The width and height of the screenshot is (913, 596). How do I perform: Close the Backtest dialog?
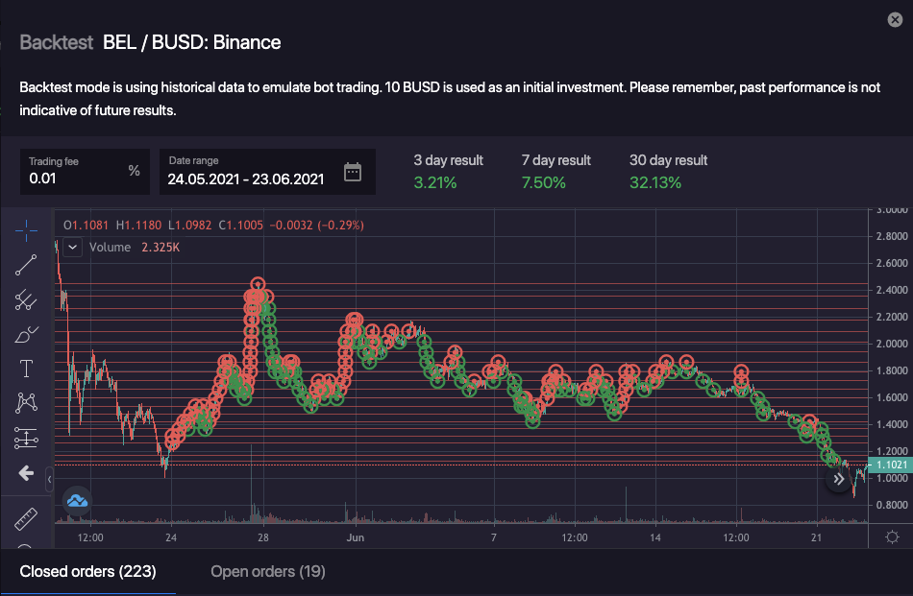point(896,20)
